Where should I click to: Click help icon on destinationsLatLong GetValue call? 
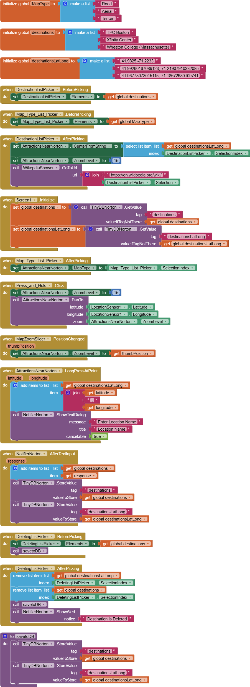pos(91,229)
